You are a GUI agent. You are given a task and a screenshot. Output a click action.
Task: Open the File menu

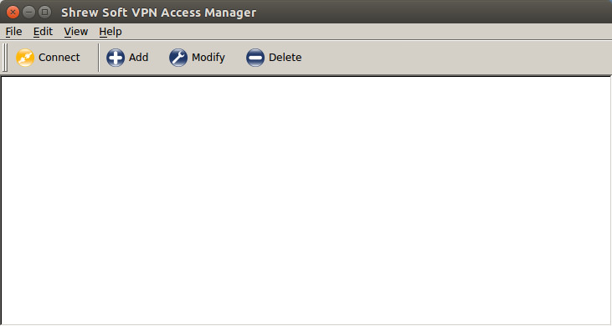(13, 32)
